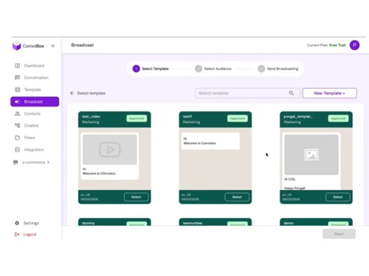369x276 pixels.
Task: Click the Dashboard grid icon
Action: tap(17, 66)
